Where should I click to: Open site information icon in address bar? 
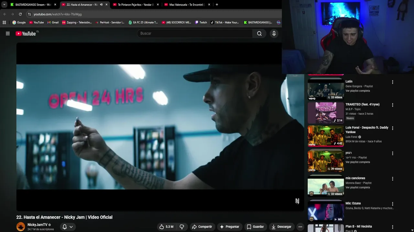pos(29,14)
